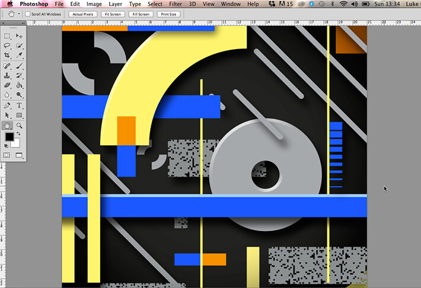Open the View menu

pyautogui.click(x=208, y=4)
